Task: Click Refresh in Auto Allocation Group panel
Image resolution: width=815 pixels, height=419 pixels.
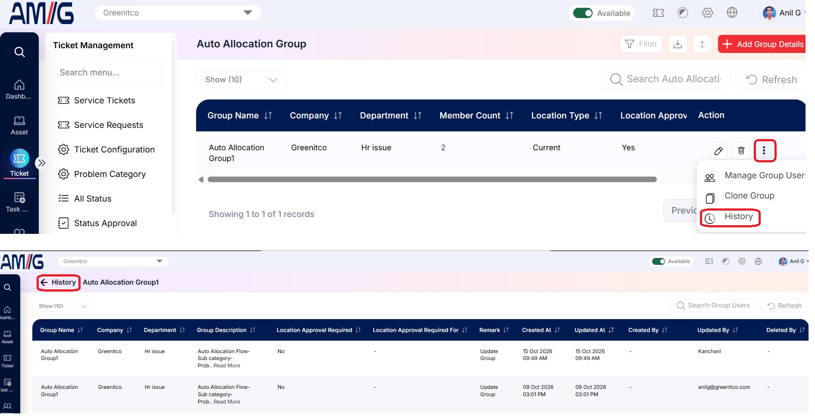Action: 771,80
